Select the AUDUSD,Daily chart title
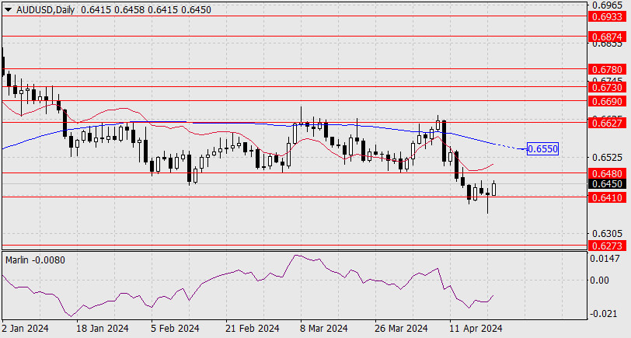Screen dimensions: 631x338 (x=46, y=9)
